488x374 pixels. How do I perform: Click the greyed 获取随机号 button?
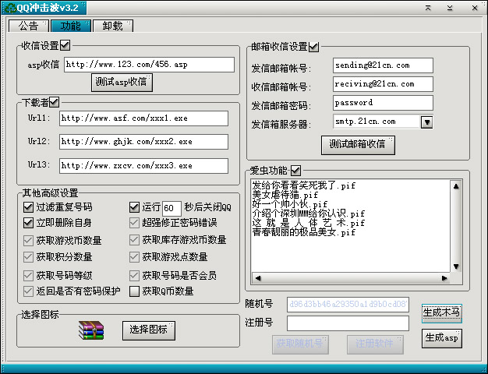coord(300,344)
